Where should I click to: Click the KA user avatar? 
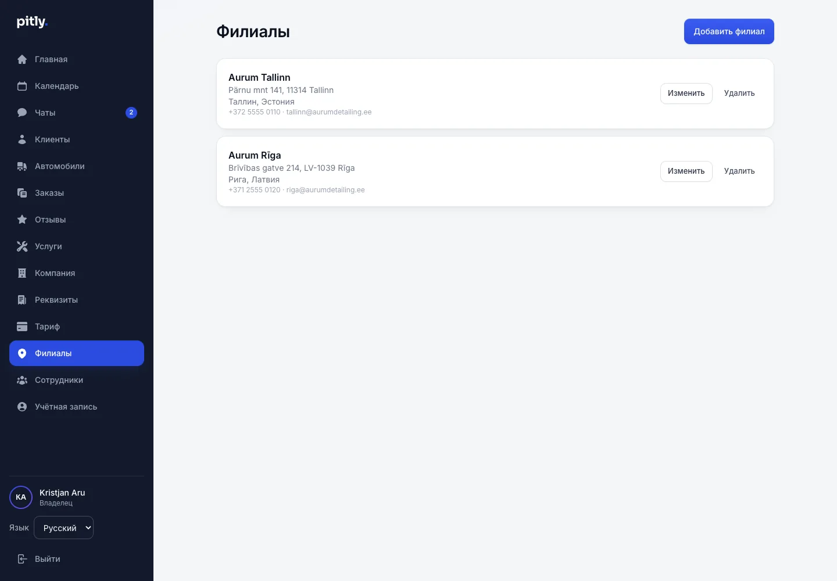pos(21,497)
